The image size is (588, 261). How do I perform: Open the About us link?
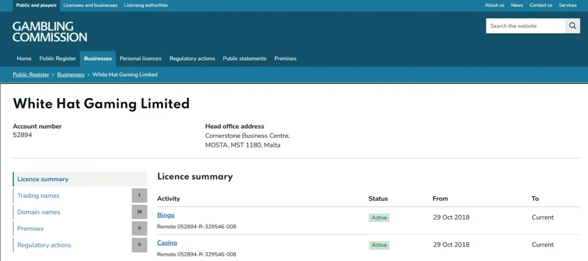(x=494, y=5)
